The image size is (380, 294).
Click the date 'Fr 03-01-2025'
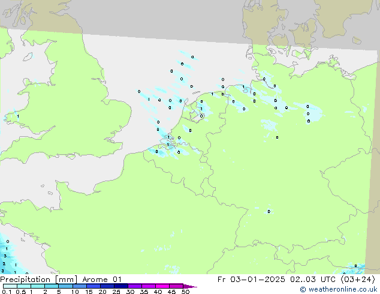251,280
